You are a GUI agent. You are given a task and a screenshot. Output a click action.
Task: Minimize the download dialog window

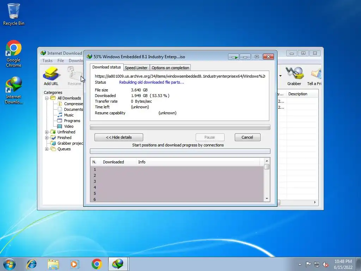(x=245, y=57)
